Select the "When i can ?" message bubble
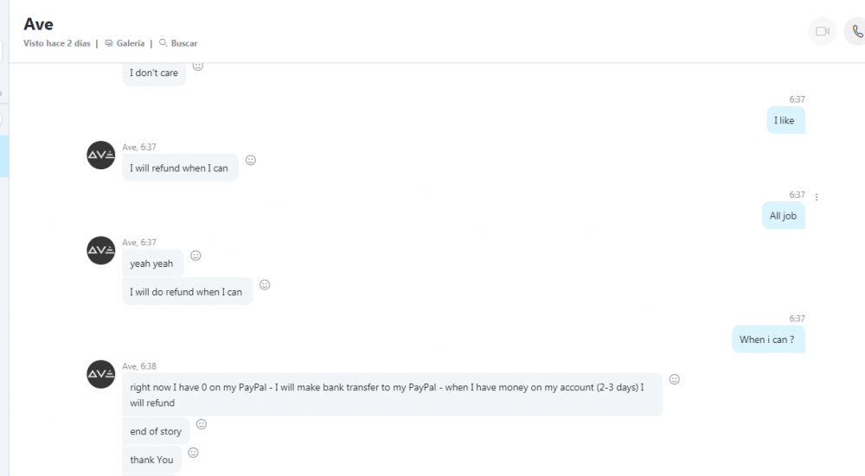Viewport: 865px width, 476px height. tap(767, 340)
